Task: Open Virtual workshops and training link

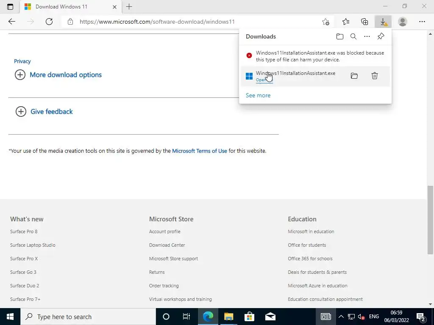Action: click(180, 299)
